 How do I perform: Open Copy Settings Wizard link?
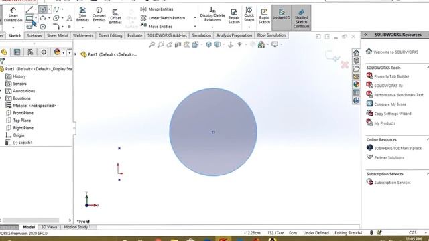393,114
